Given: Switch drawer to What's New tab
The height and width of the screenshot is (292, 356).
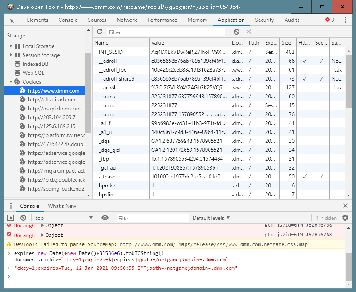Looking at the screenshot, I should [62, 206].
